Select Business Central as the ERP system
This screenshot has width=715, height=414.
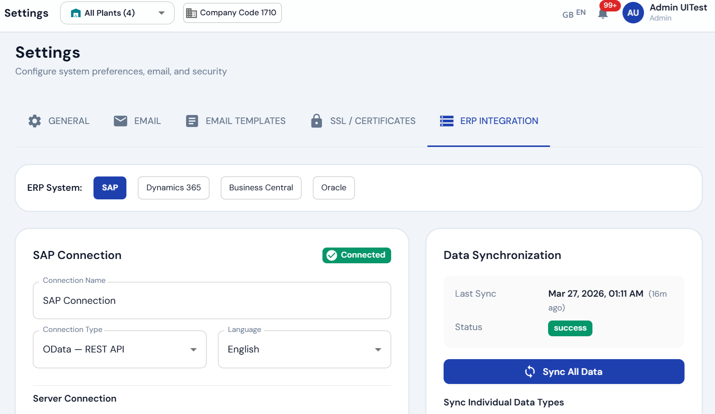tap(261, 187)
